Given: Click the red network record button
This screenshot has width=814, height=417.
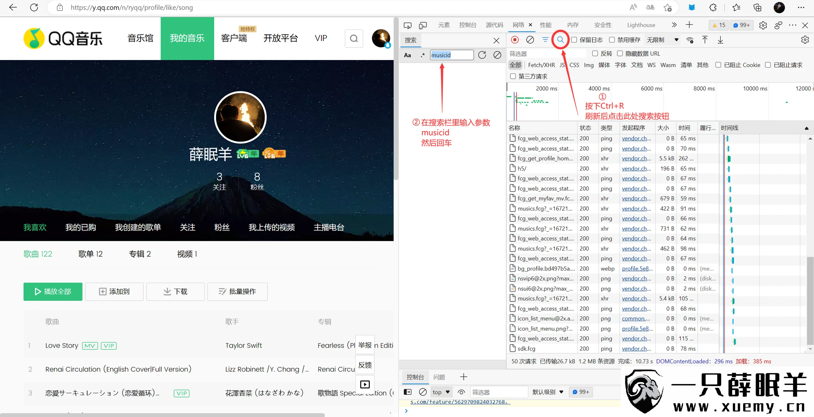Looking at the screenshot, I should coord(515,40).
